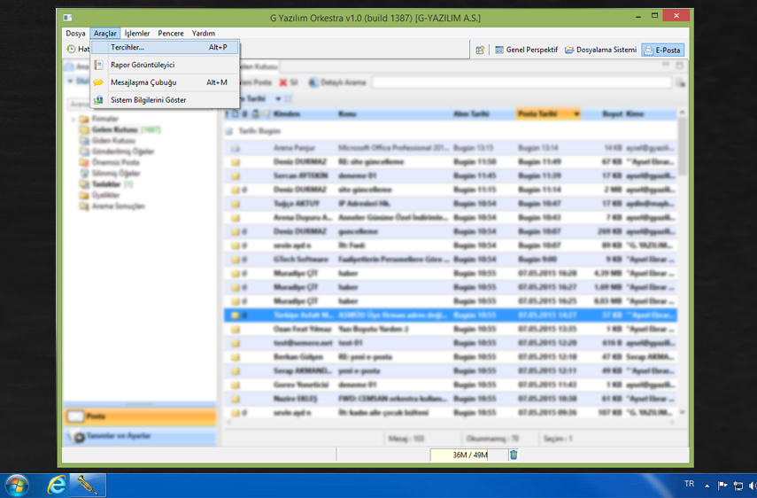Open the İşlemler menu
The image size is (757, 498).
pos(137,34)
